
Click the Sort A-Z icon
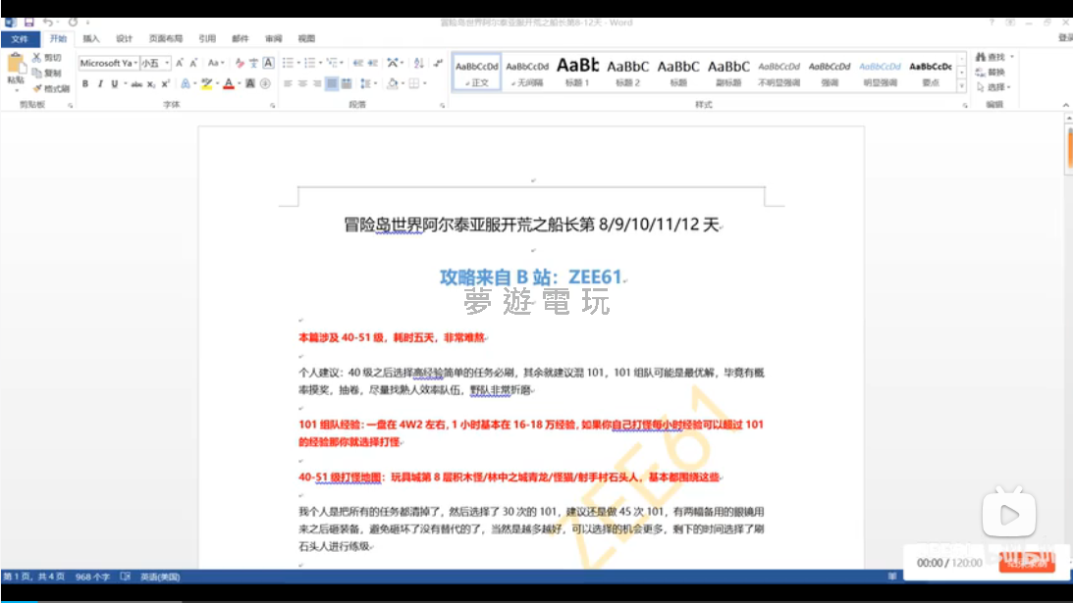click(x=419, y=63)
